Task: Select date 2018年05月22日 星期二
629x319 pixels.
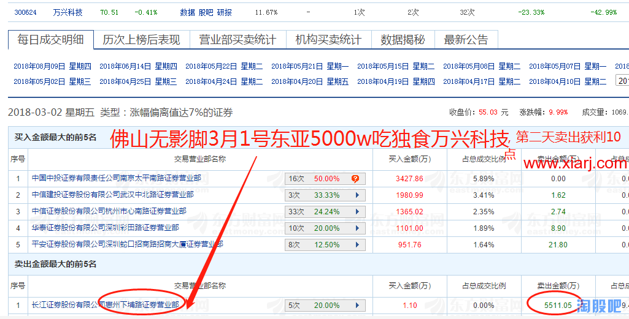Action: [224, 67]
